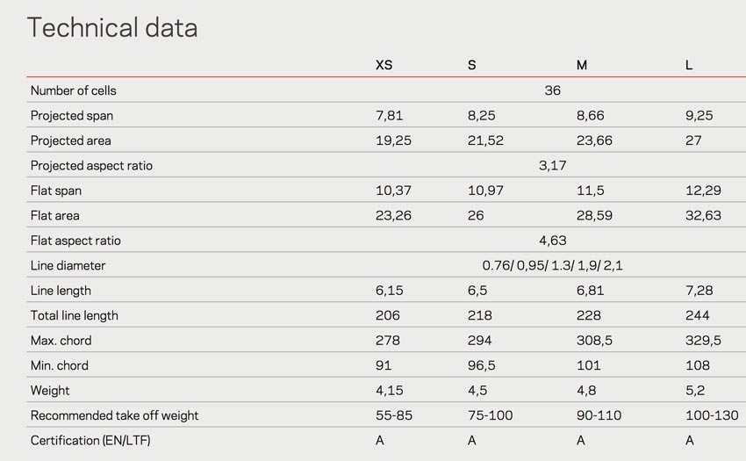
Task: Click the Flat aspect ratio label
Action: pos(75,241)
